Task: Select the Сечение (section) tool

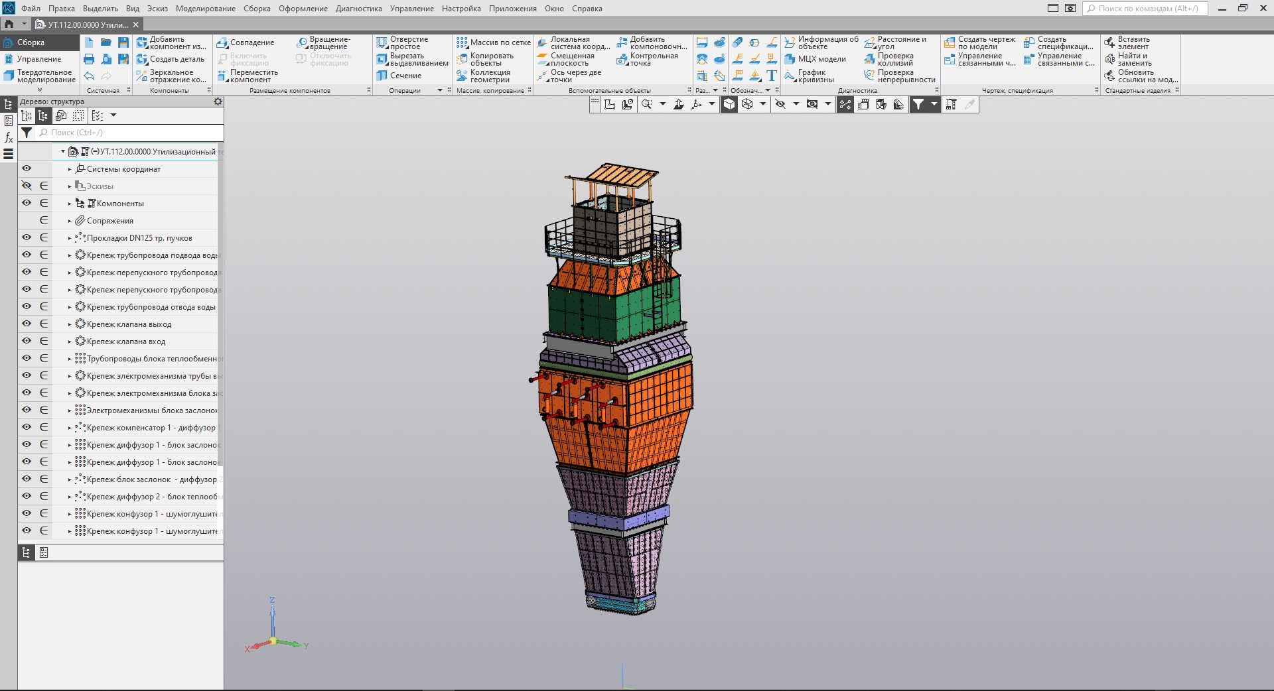Action: tap(398, 76)
